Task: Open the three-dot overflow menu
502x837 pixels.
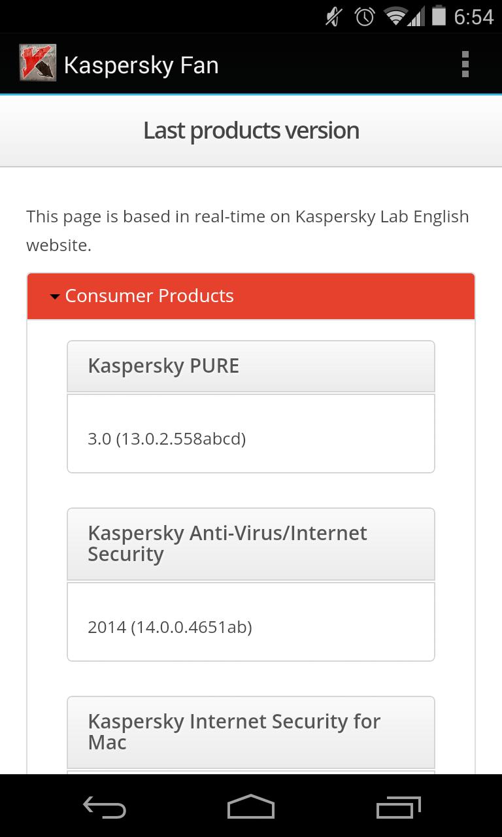Action: click(x=465, y=64)
